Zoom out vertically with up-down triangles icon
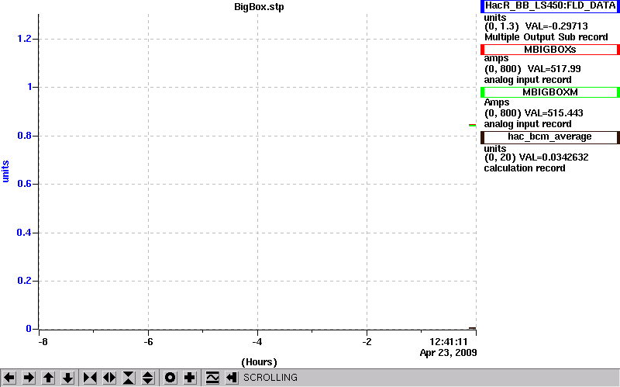This screenshot has width=620, height=387. [x=148, y=378]
